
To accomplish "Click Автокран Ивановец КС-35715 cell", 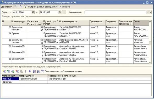I will click(74, 41).
